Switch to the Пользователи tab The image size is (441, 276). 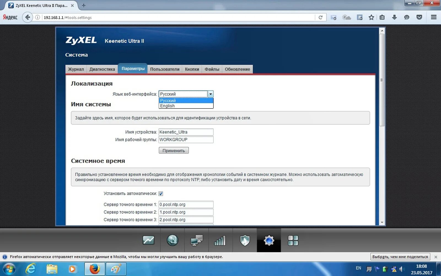tap(165, 69)
